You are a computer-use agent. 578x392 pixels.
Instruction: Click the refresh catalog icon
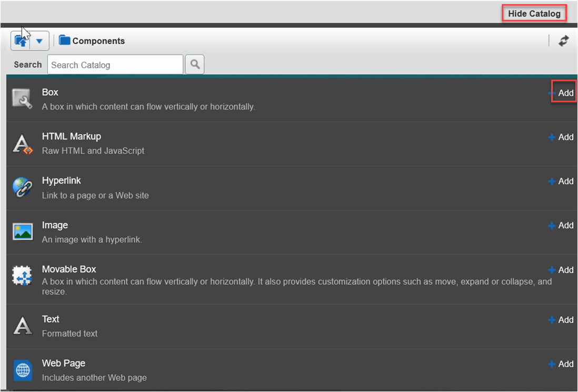[563, 41]
